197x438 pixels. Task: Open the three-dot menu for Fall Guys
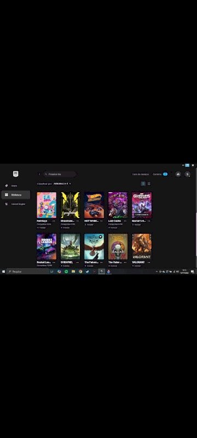point(54,221)
